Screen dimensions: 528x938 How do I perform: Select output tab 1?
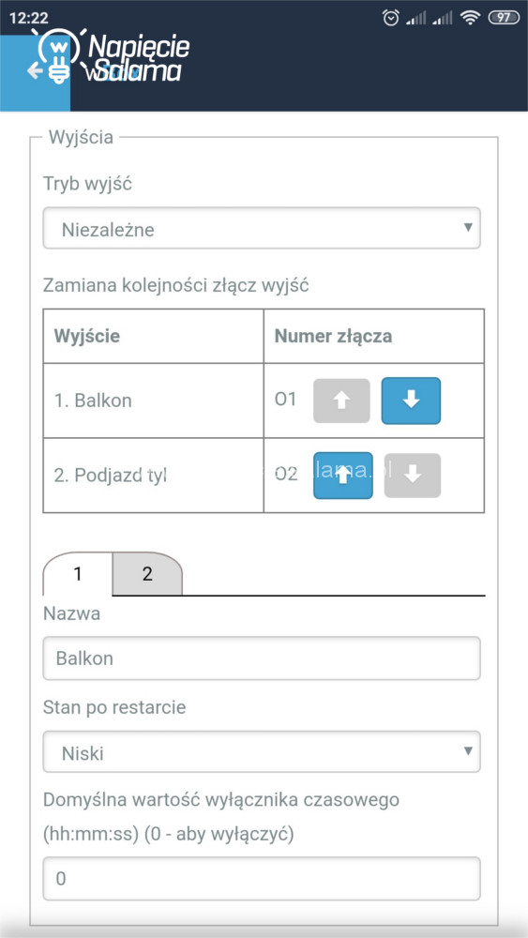click(x=78, y=574)
